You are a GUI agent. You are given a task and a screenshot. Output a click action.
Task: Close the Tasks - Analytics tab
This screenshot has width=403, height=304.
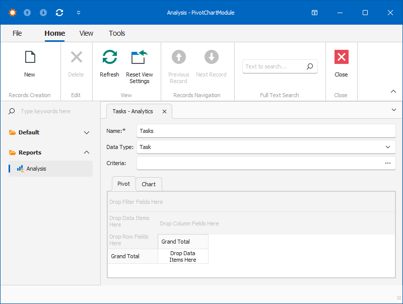click(164, 111)
